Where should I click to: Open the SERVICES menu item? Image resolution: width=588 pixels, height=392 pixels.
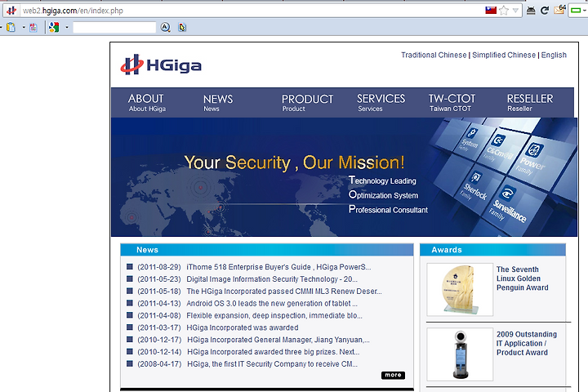click(x=381, y=103)
